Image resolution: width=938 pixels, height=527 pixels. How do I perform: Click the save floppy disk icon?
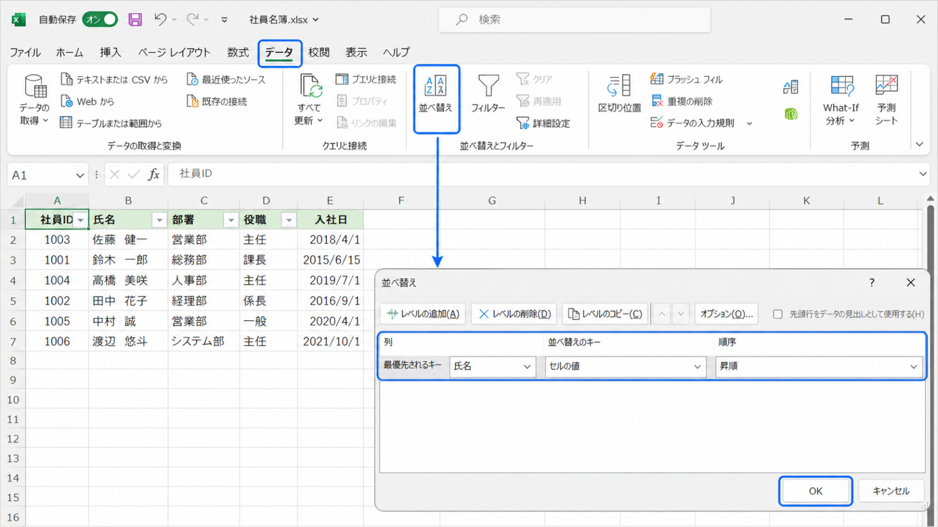point(135,19)
